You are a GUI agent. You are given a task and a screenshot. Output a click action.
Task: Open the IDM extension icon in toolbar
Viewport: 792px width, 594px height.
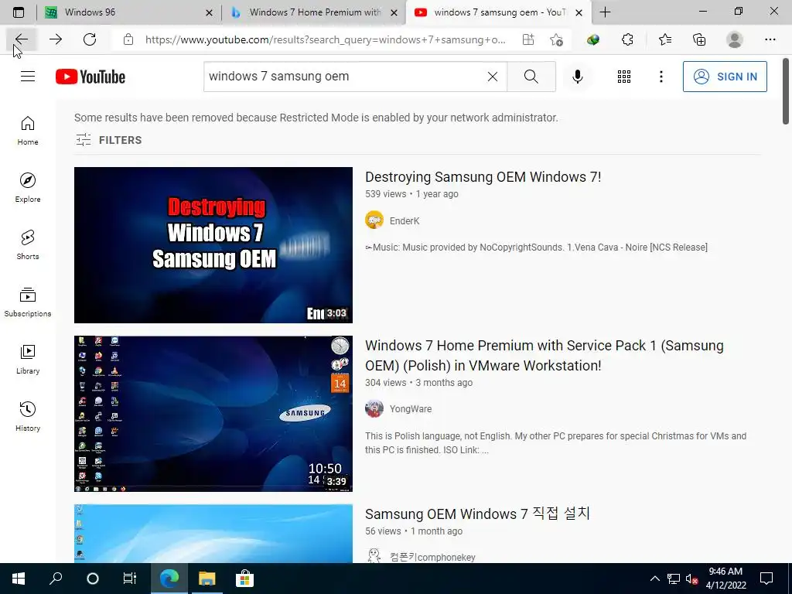click(593, 39)
